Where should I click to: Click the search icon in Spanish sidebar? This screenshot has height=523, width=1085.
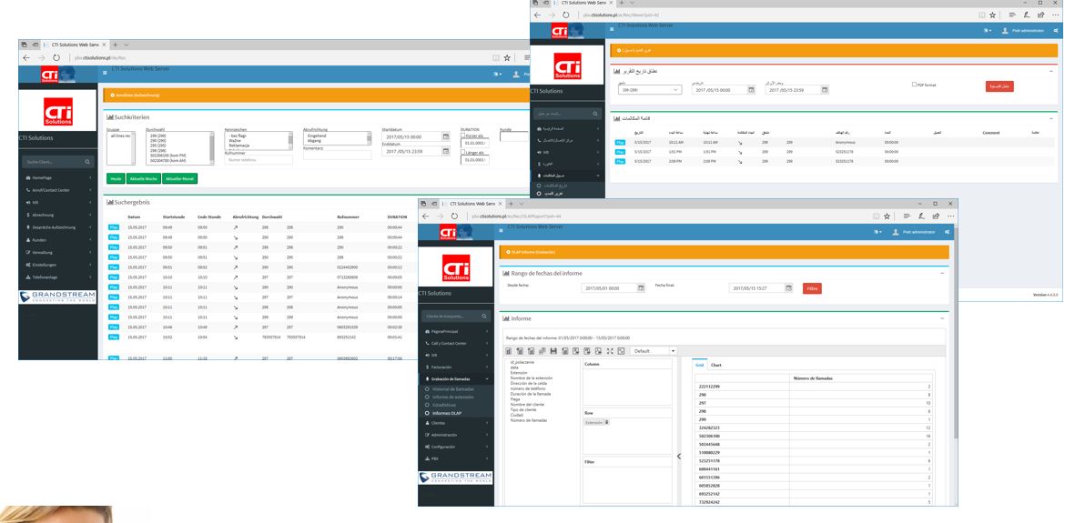pyautogui.click(x=484, y=317)
